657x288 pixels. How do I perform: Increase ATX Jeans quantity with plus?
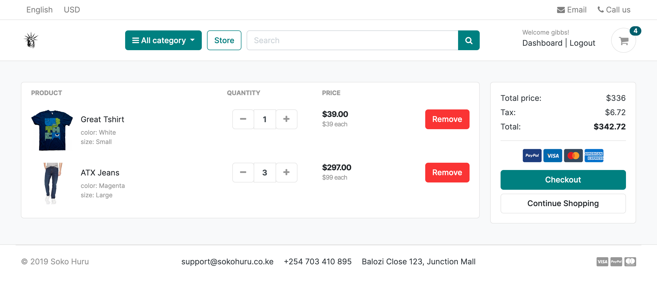point(286,172)
